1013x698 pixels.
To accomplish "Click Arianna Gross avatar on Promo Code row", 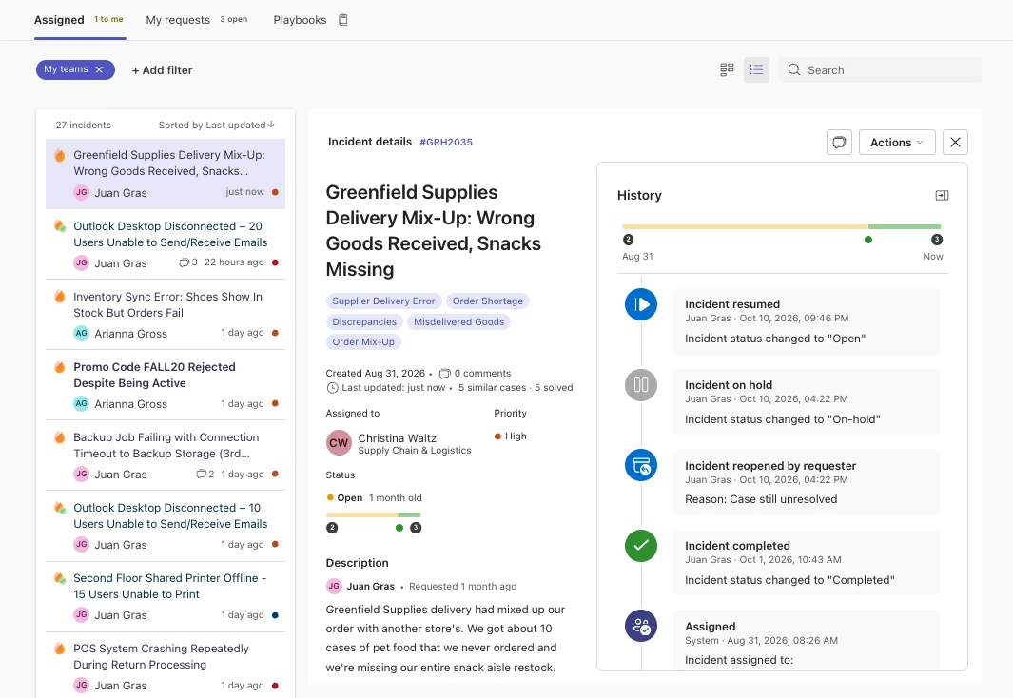I will click(x=81, y=403).
